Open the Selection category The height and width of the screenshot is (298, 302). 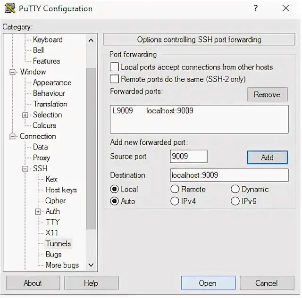tap(47, 115)
